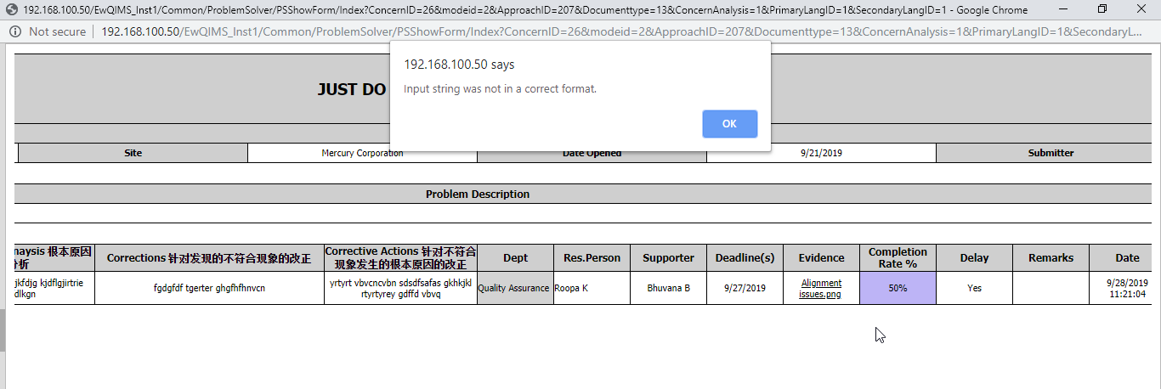
Task: Click the Supporter column header
Action: coord(668,258)
